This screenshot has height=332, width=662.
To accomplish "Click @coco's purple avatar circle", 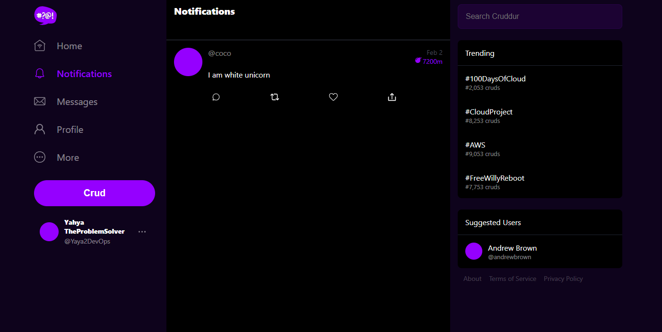I will 188,62.
